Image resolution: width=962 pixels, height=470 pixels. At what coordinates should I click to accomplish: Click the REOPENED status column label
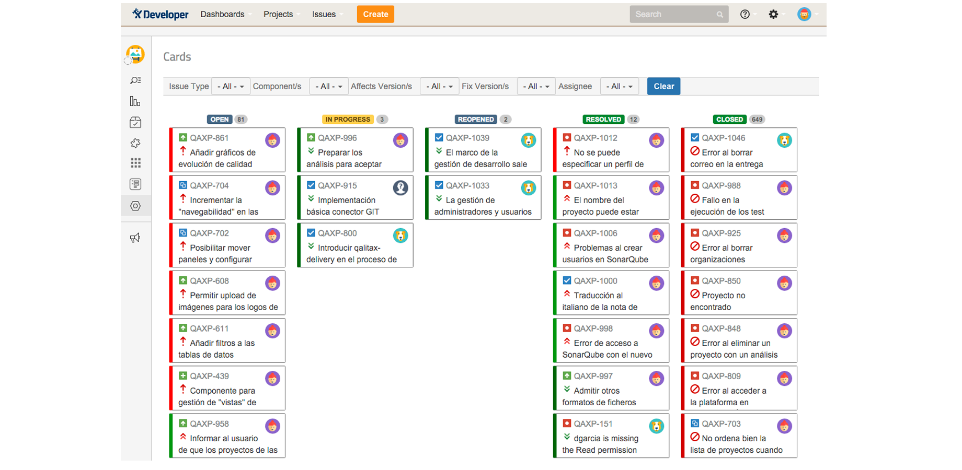[476, 119]
